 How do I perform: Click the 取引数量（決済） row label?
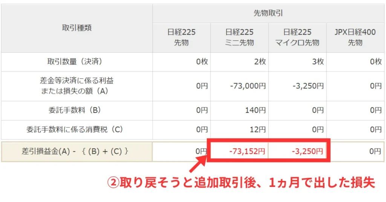pos(77,62)
